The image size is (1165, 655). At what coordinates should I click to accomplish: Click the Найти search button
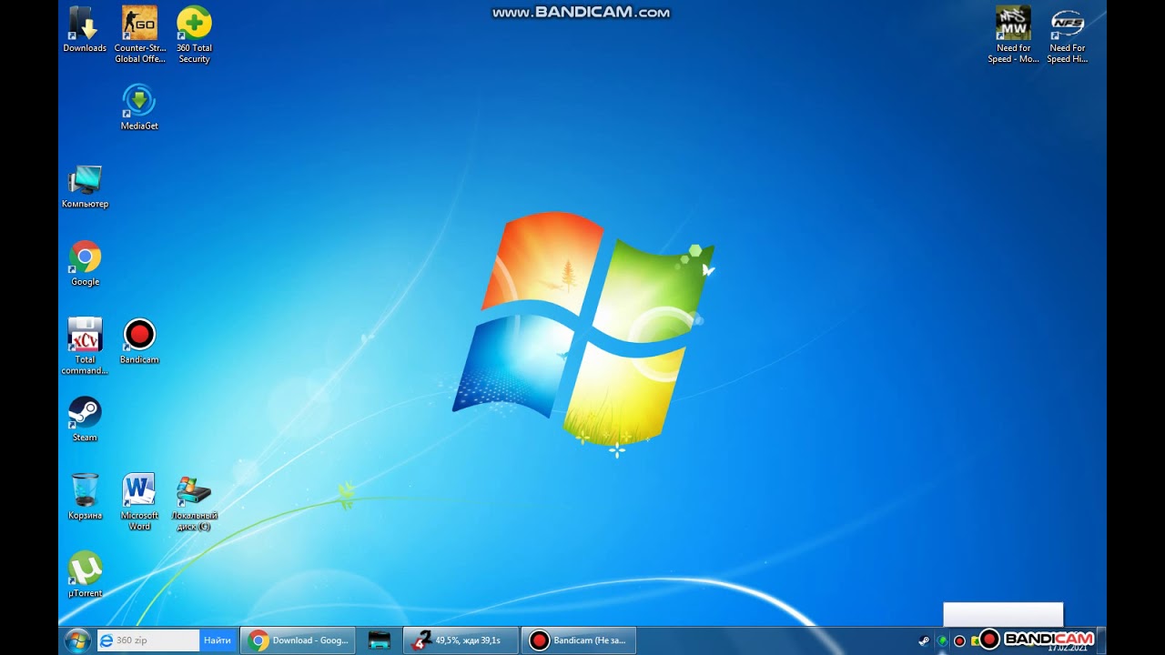218,640
